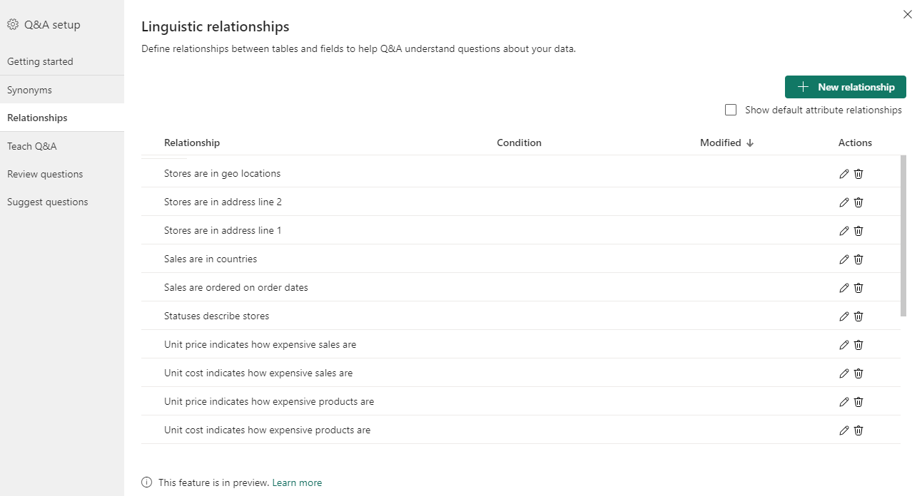The image size is (922, 496).
Task: Delete 'Sales are ordered on order dates' relationship
Action: (858, 288)
